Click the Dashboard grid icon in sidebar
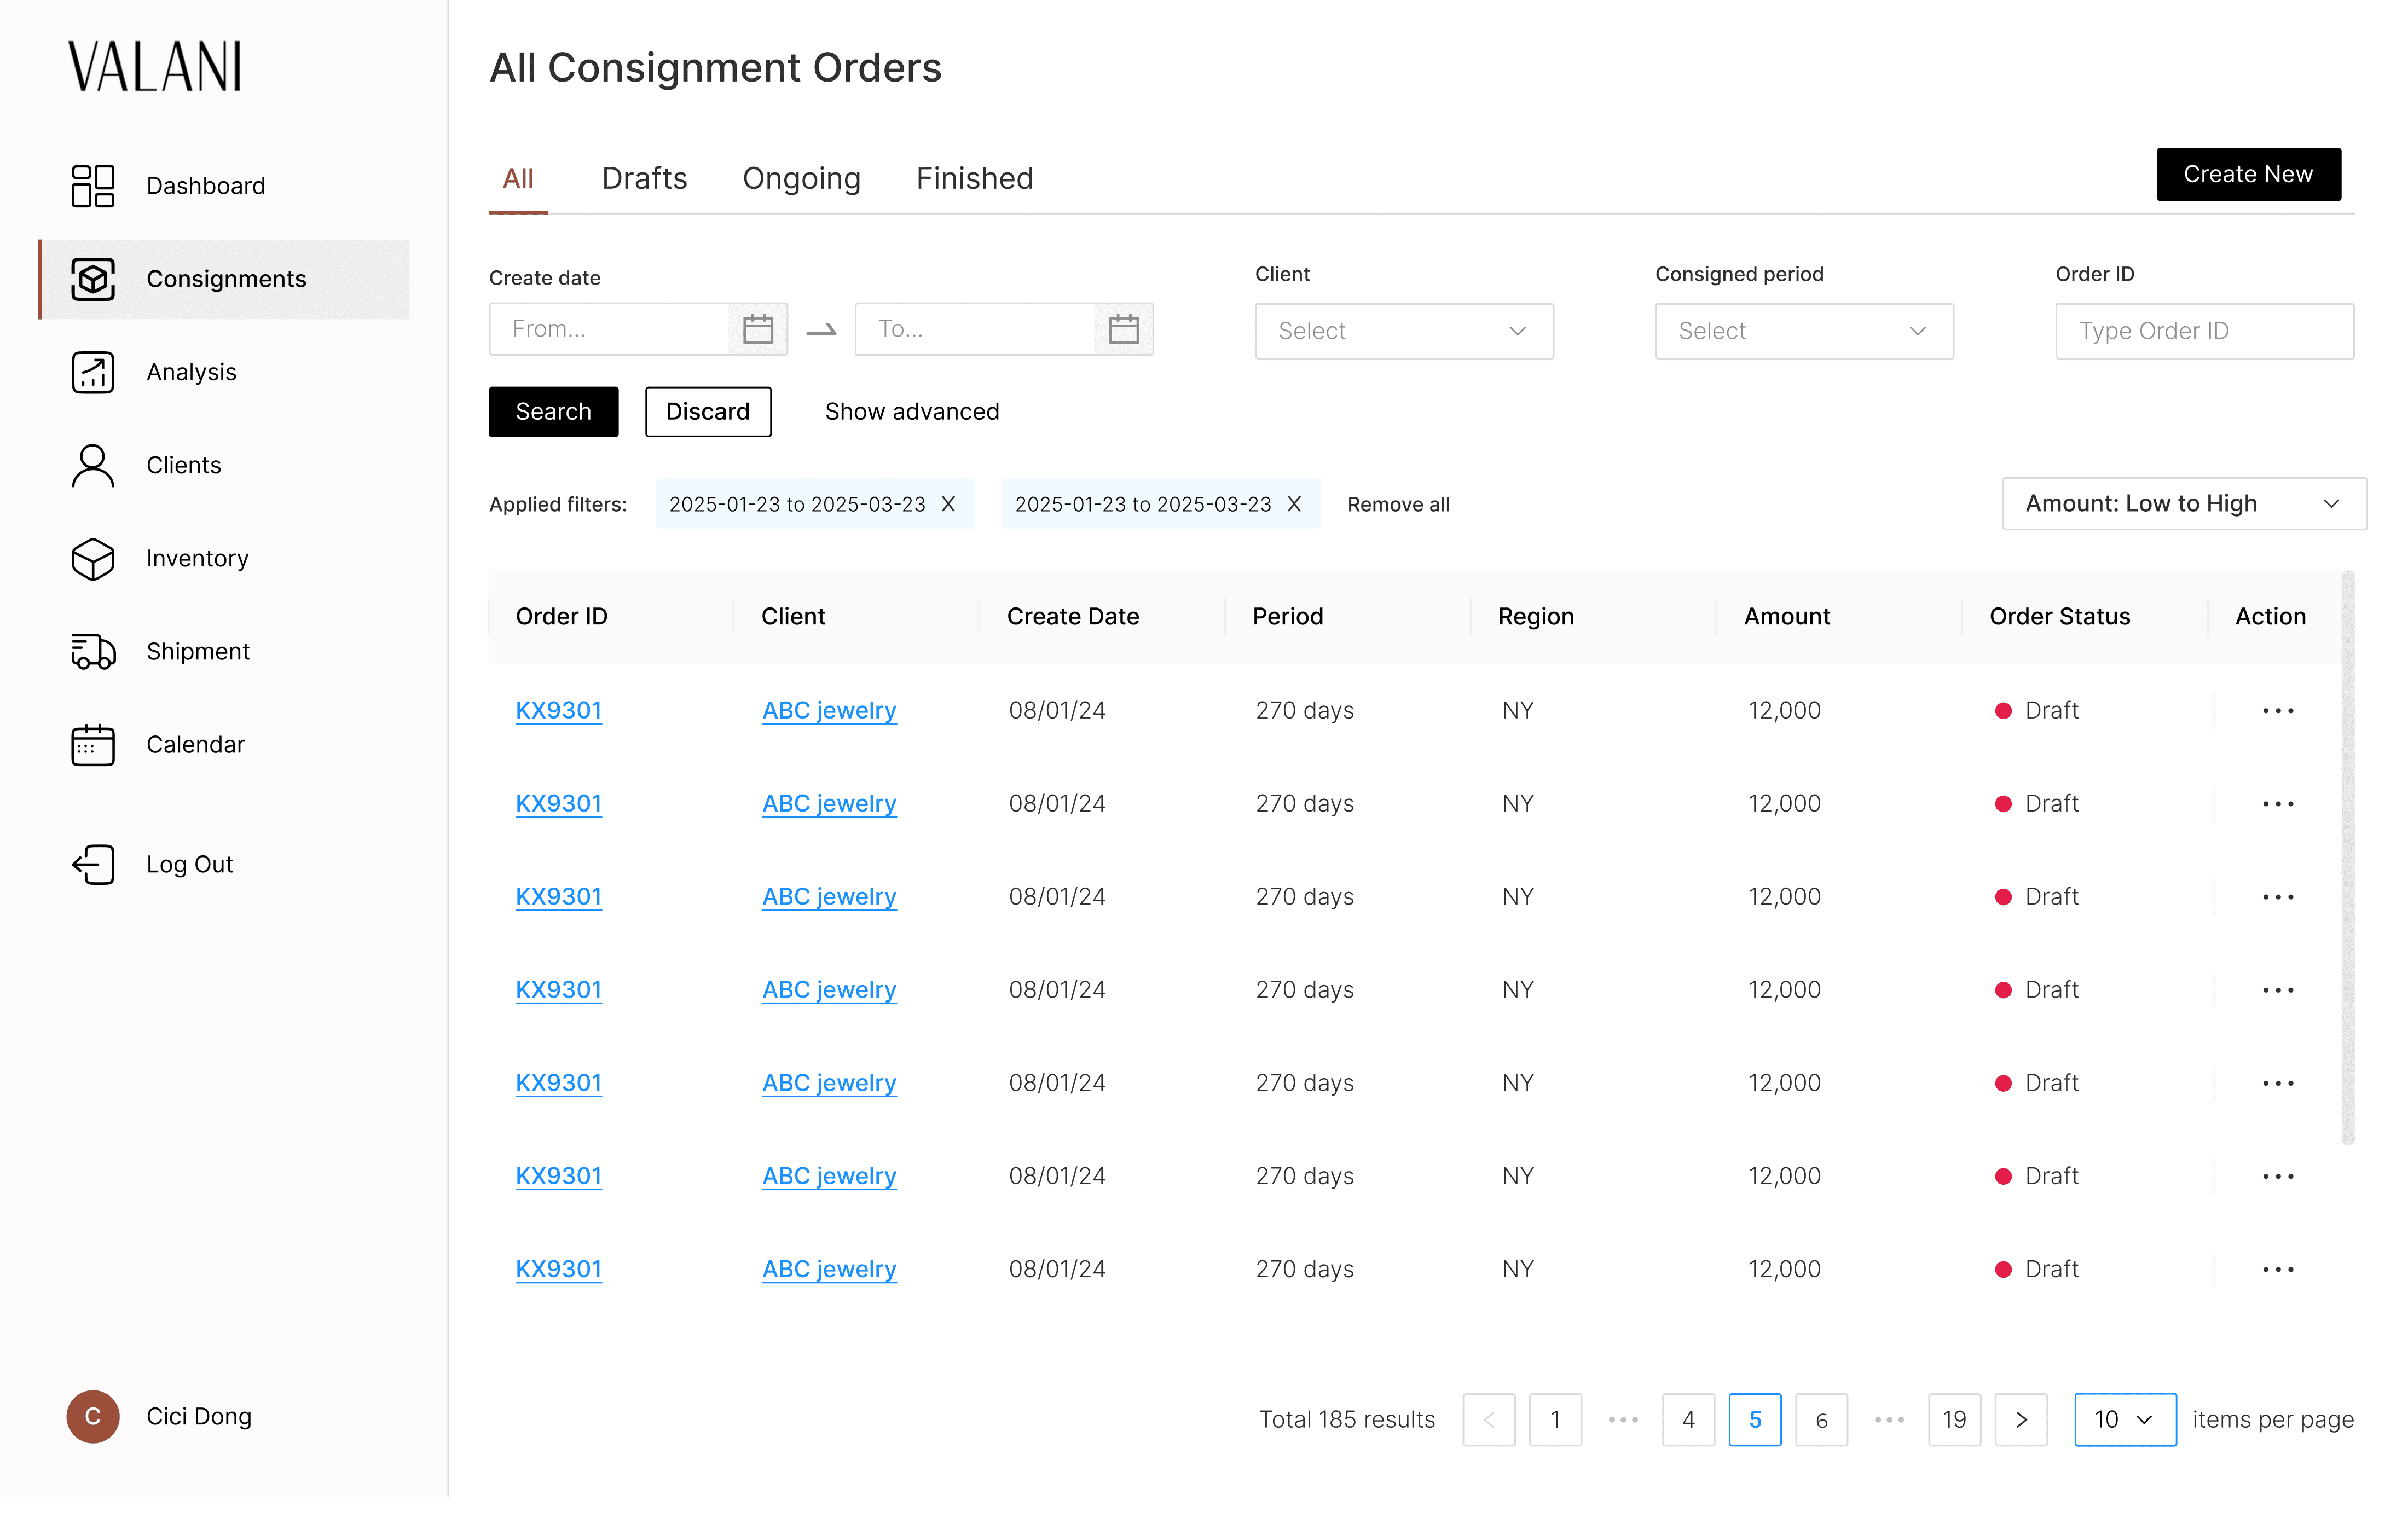 point(93,186)
